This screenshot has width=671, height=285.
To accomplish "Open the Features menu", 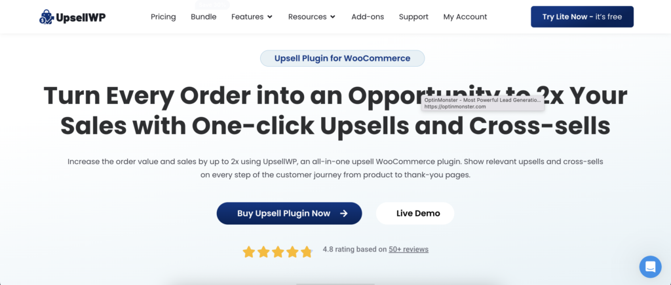I will click(252, 16).
